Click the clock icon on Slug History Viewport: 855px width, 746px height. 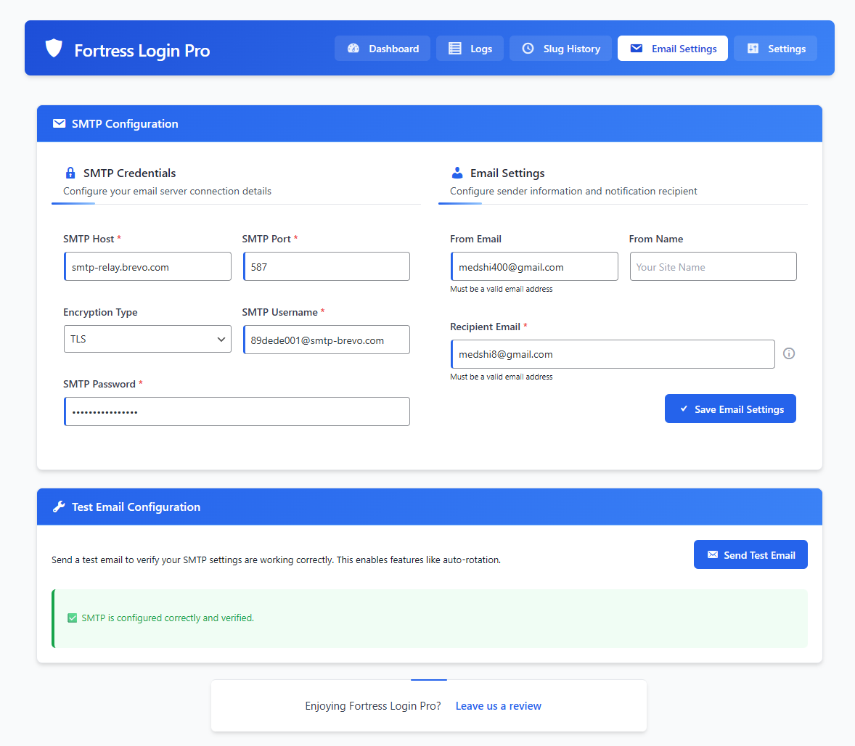coord(528,48)
